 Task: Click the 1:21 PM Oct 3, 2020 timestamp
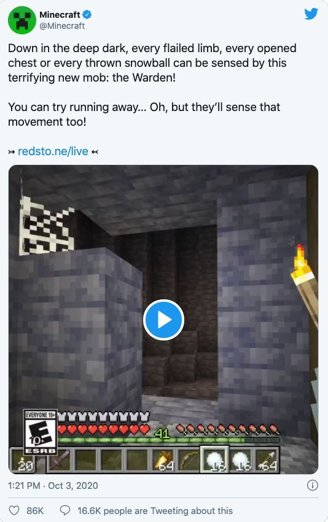point(53,485)
